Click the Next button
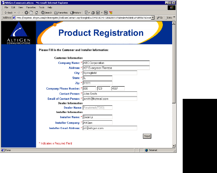 coord(147,136)
